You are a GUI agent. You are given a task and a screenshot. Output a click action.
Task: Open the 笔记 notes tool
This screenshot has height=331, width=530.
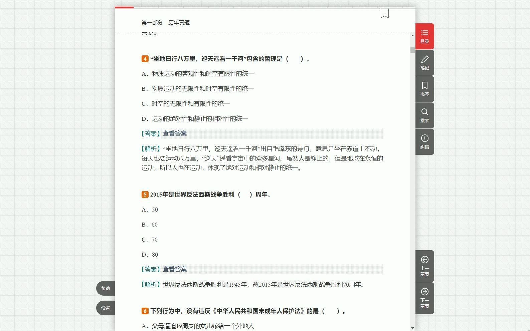(424, 63)
